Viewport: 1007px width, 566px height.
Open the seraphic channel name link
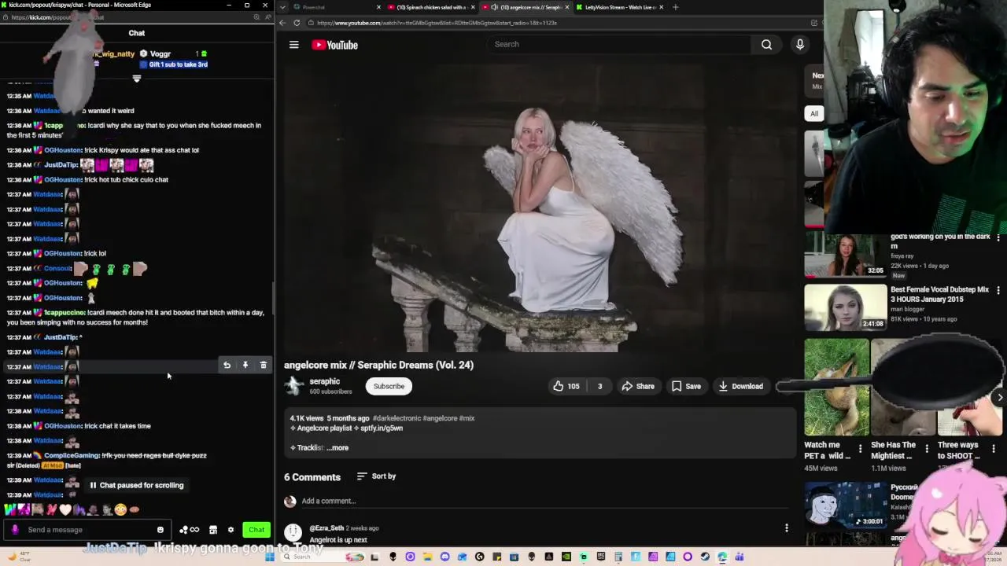click(x=324, y=381)
